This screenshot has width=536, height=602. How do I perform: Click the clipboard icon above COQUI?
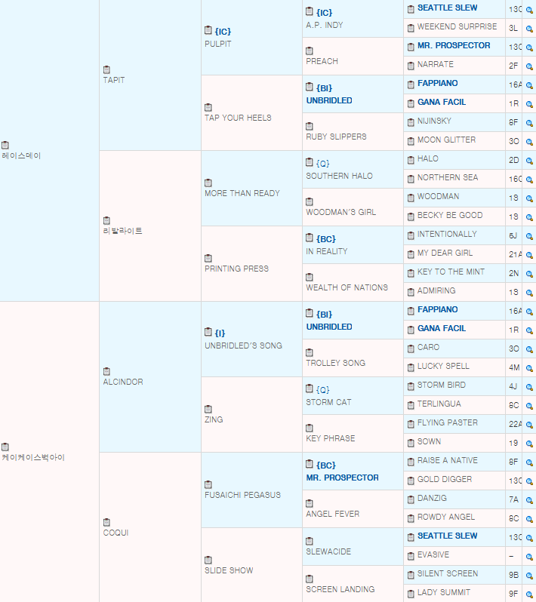point(106,522)
